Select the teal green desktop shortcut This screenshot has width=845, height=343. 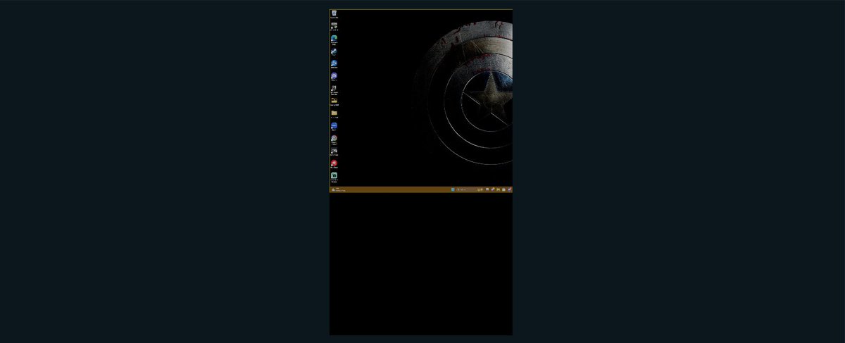334,176
